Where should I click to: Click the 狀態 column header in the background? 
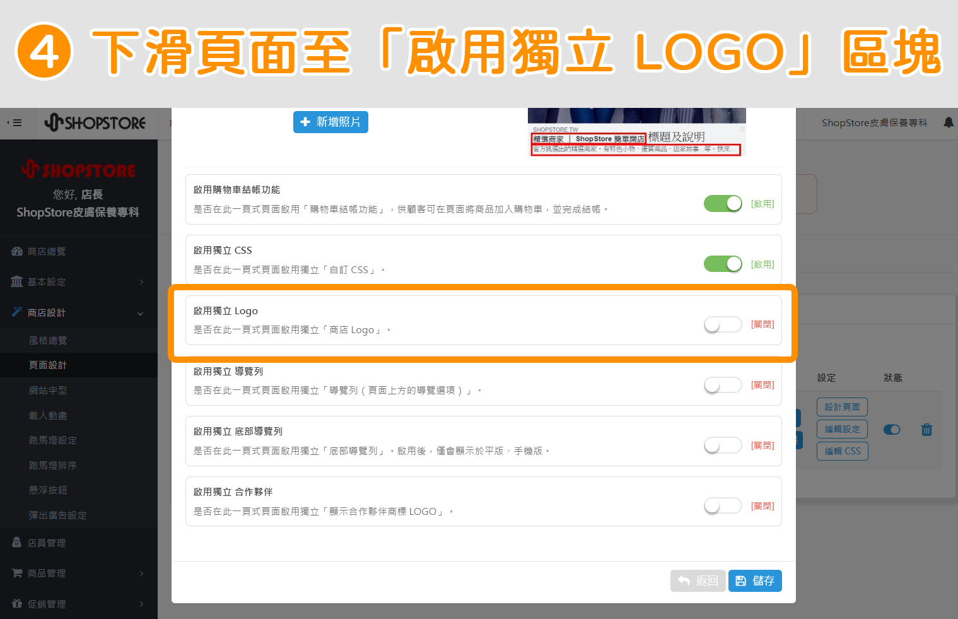pyautogui.click(x=892, y=377)
